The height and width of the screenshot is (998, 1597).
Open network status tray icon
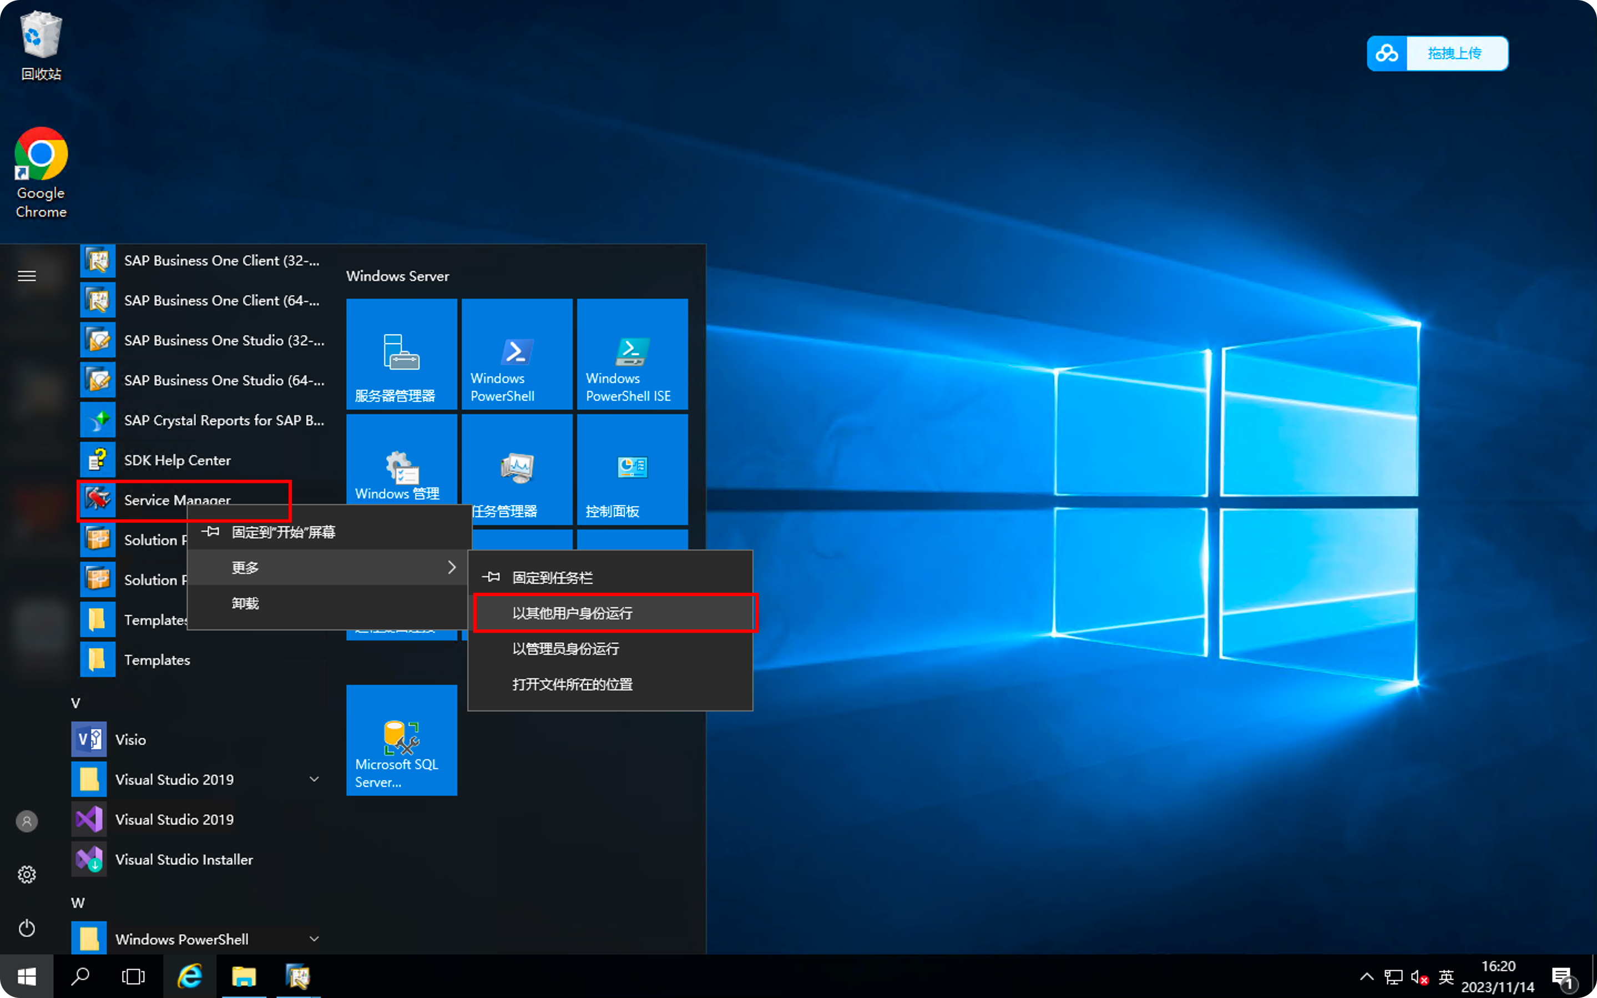tap(1393, 976)
